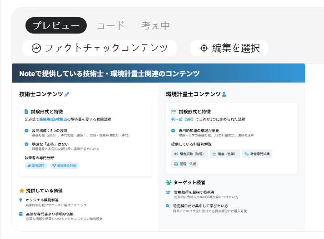Image resolution: width=324 pixels, height=239 pixels.
Task: Click the オリジナル模範解答 text
Action: (42, 200)
